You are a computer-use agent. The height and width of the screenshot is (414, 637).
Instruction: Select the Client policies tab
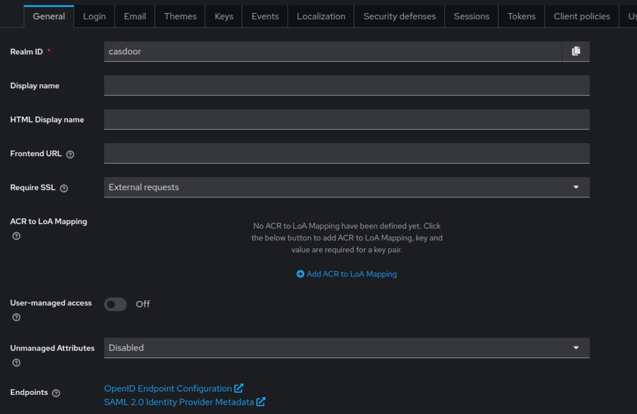click(582, 16)
